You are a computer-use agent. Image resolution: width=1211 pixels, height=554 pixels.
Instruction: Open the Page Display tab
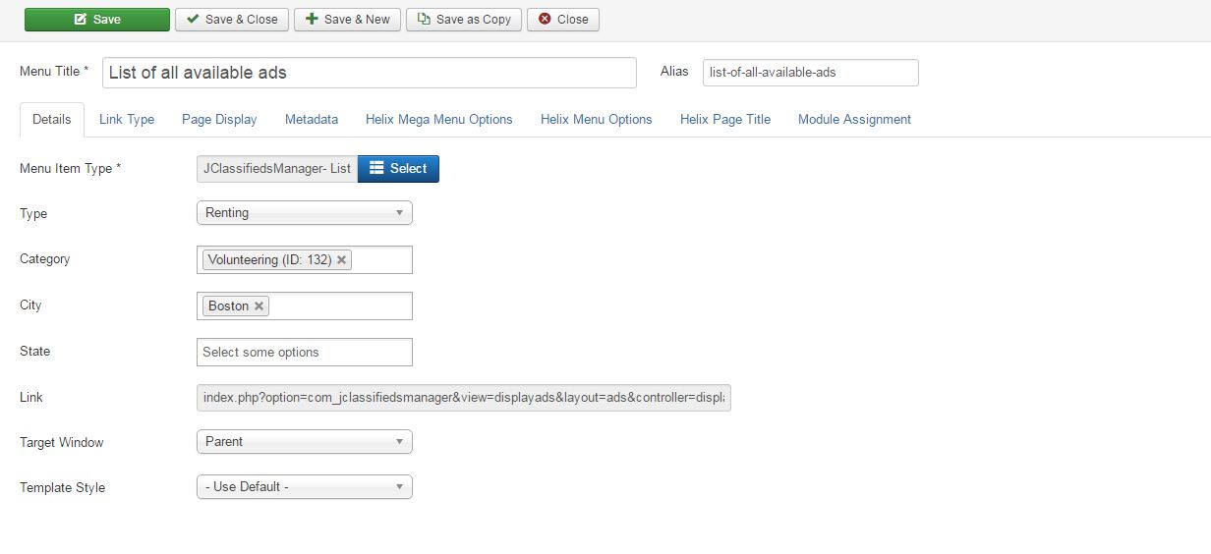(219, 120)
